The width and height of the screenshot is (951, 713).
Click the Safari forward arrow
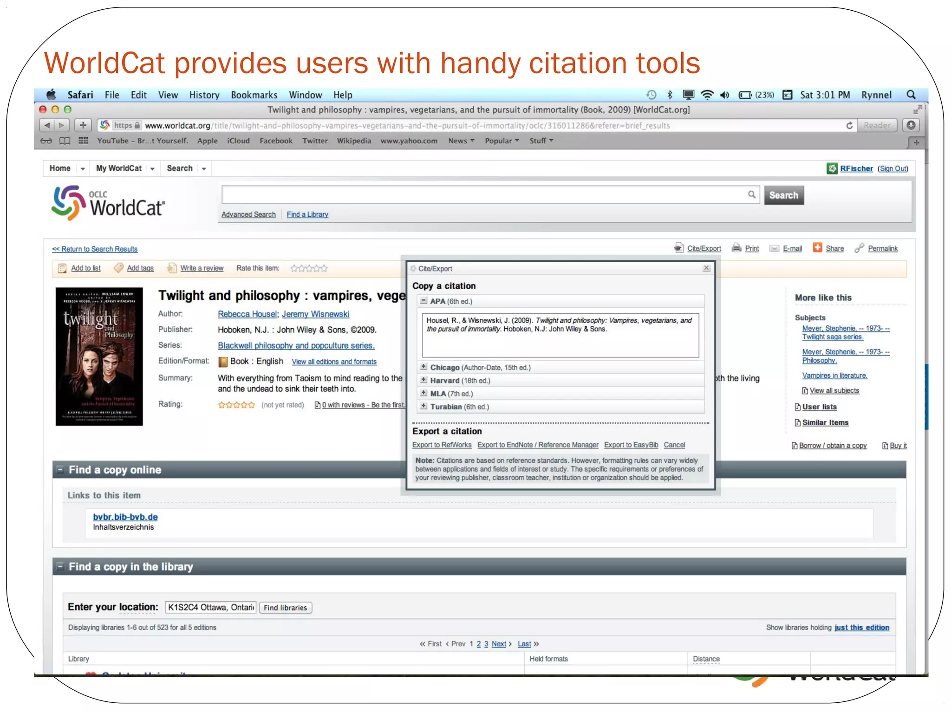pos(62,125)
